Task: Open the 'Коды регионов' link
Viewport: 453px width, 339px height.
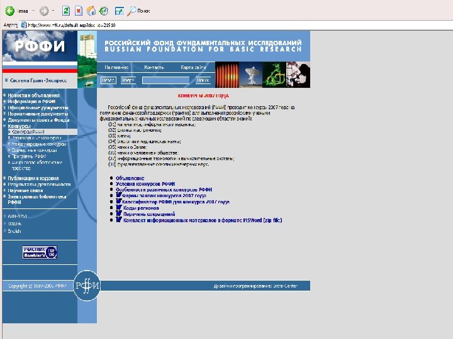Action: click(141, 208)
